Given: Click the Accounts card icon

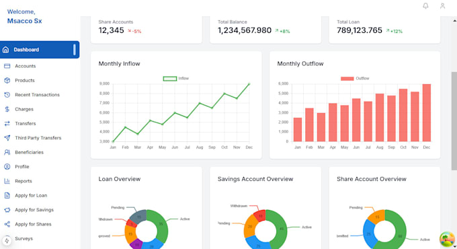Looking at the screenshot, I should 7,66.
